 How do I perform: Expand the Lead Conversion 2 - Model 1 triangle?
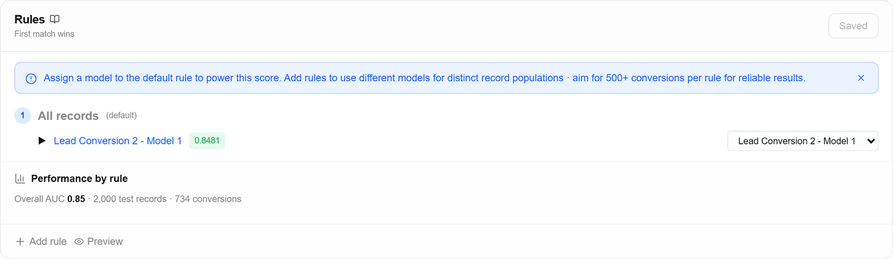point(42,141)
